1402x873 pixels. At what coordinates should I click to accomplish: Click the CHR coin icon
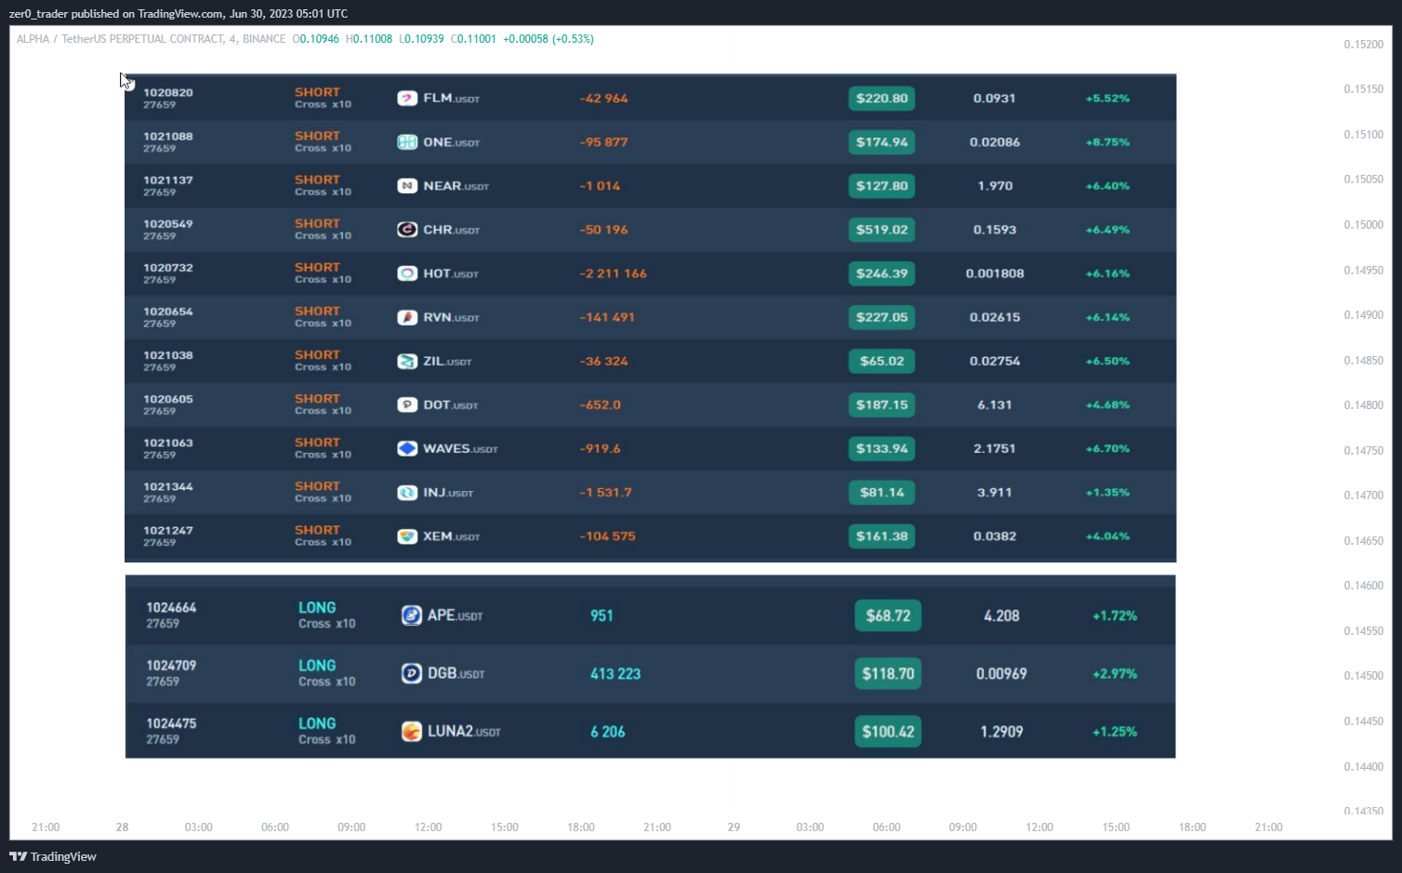pos(407,230)
